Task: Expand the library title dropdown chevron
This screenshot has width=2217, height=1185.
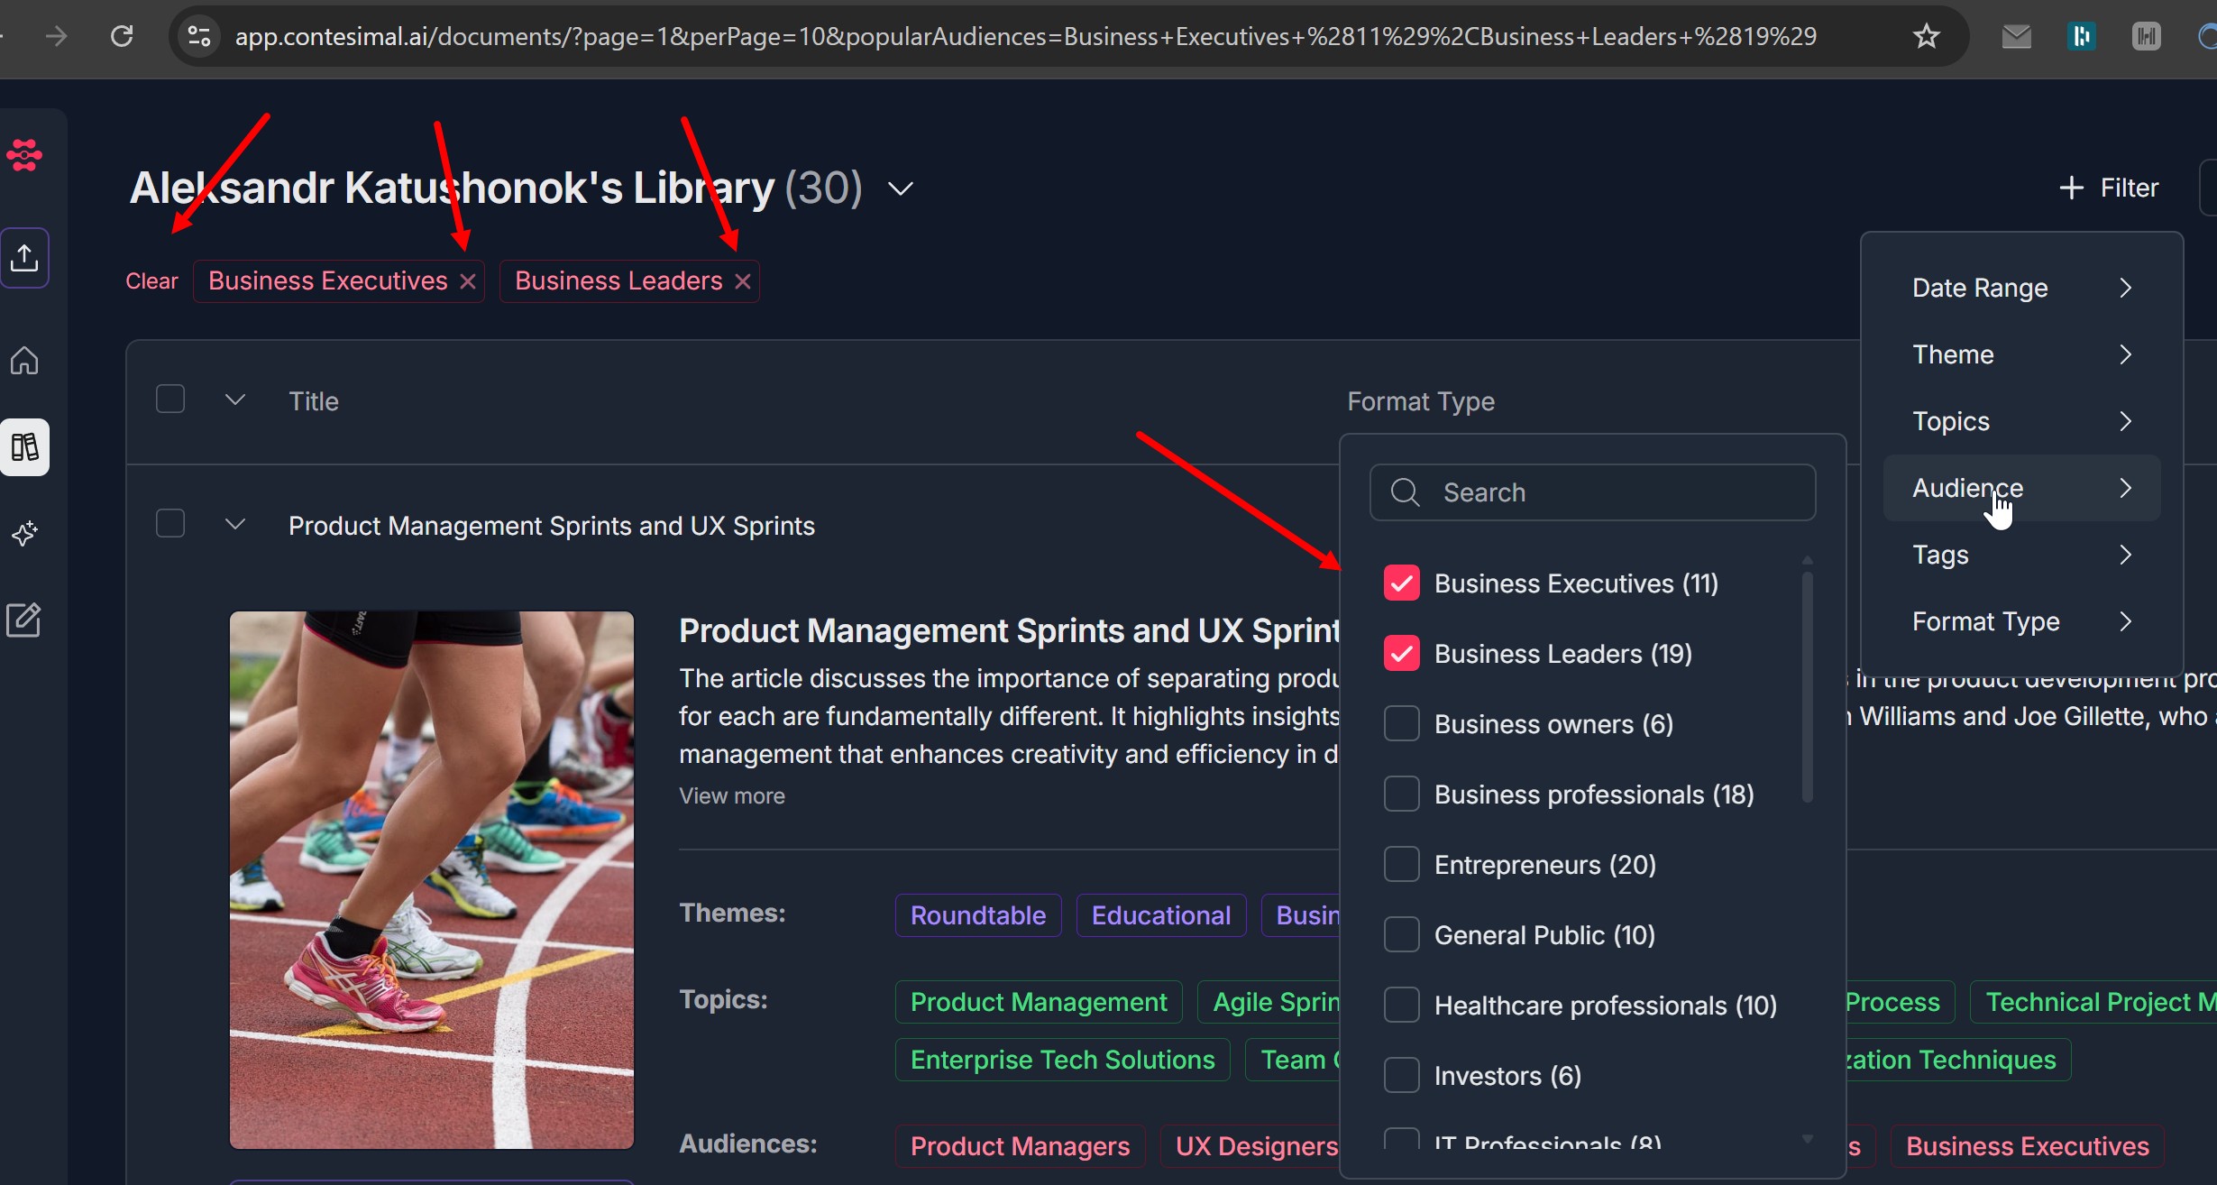Action: point(900,188)
